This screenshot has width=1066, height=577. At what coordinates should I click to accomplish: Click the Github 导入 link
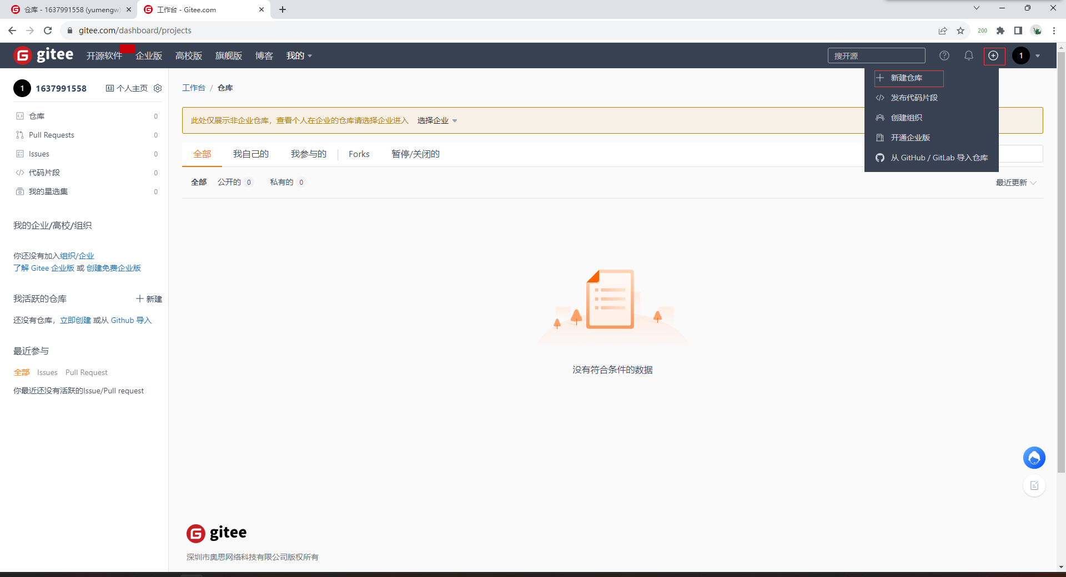click(x=131, y=320)
